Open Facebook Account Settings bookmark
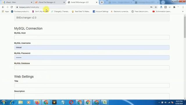 pos(101,11)
